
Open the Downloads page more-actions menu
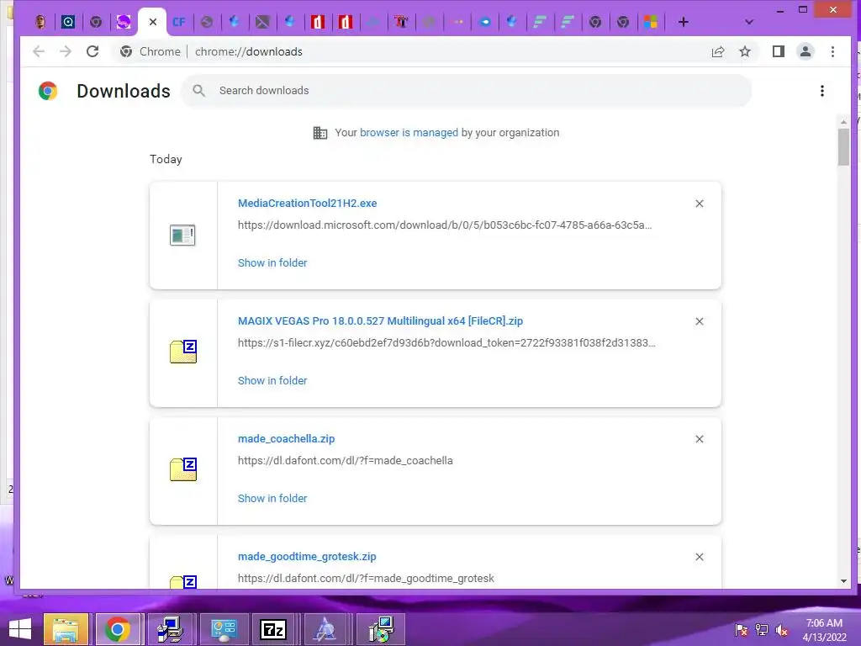(822, 91)
